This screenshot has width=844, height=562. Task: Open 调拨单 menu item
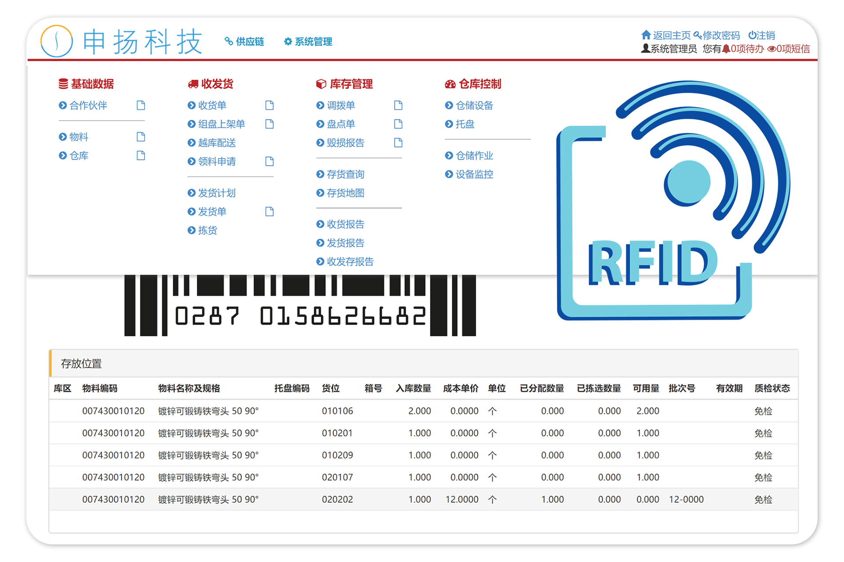[x=336, y=105]
